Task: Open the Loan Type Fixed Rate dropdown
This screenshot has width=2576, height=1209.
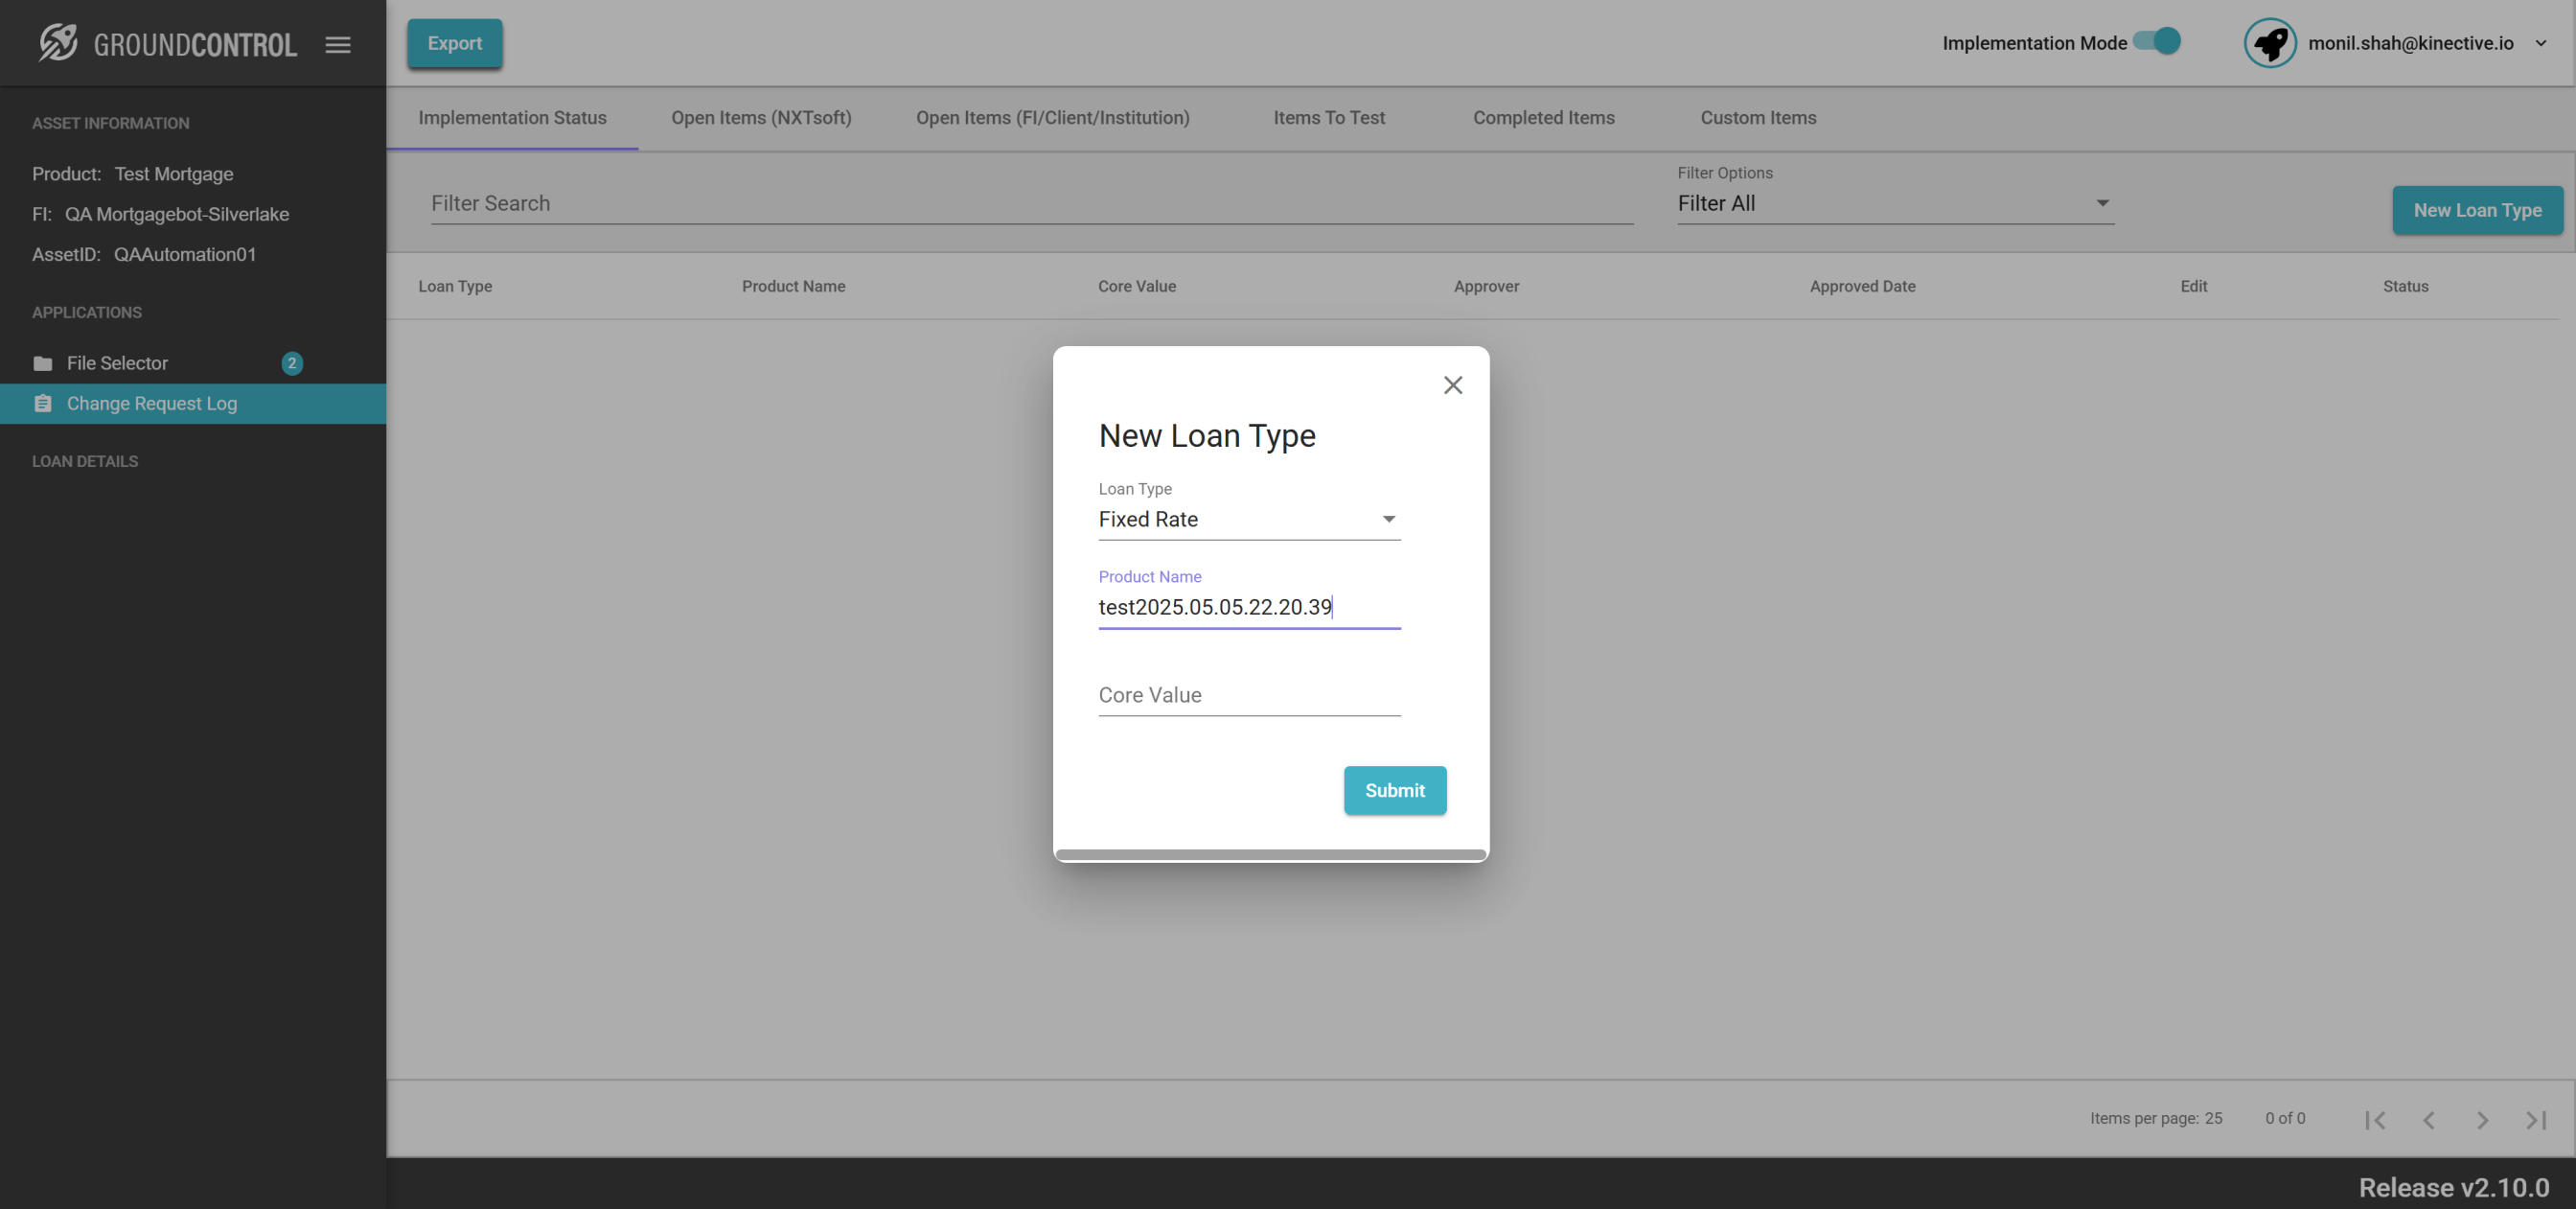Action: click(x=1248, y=520)
